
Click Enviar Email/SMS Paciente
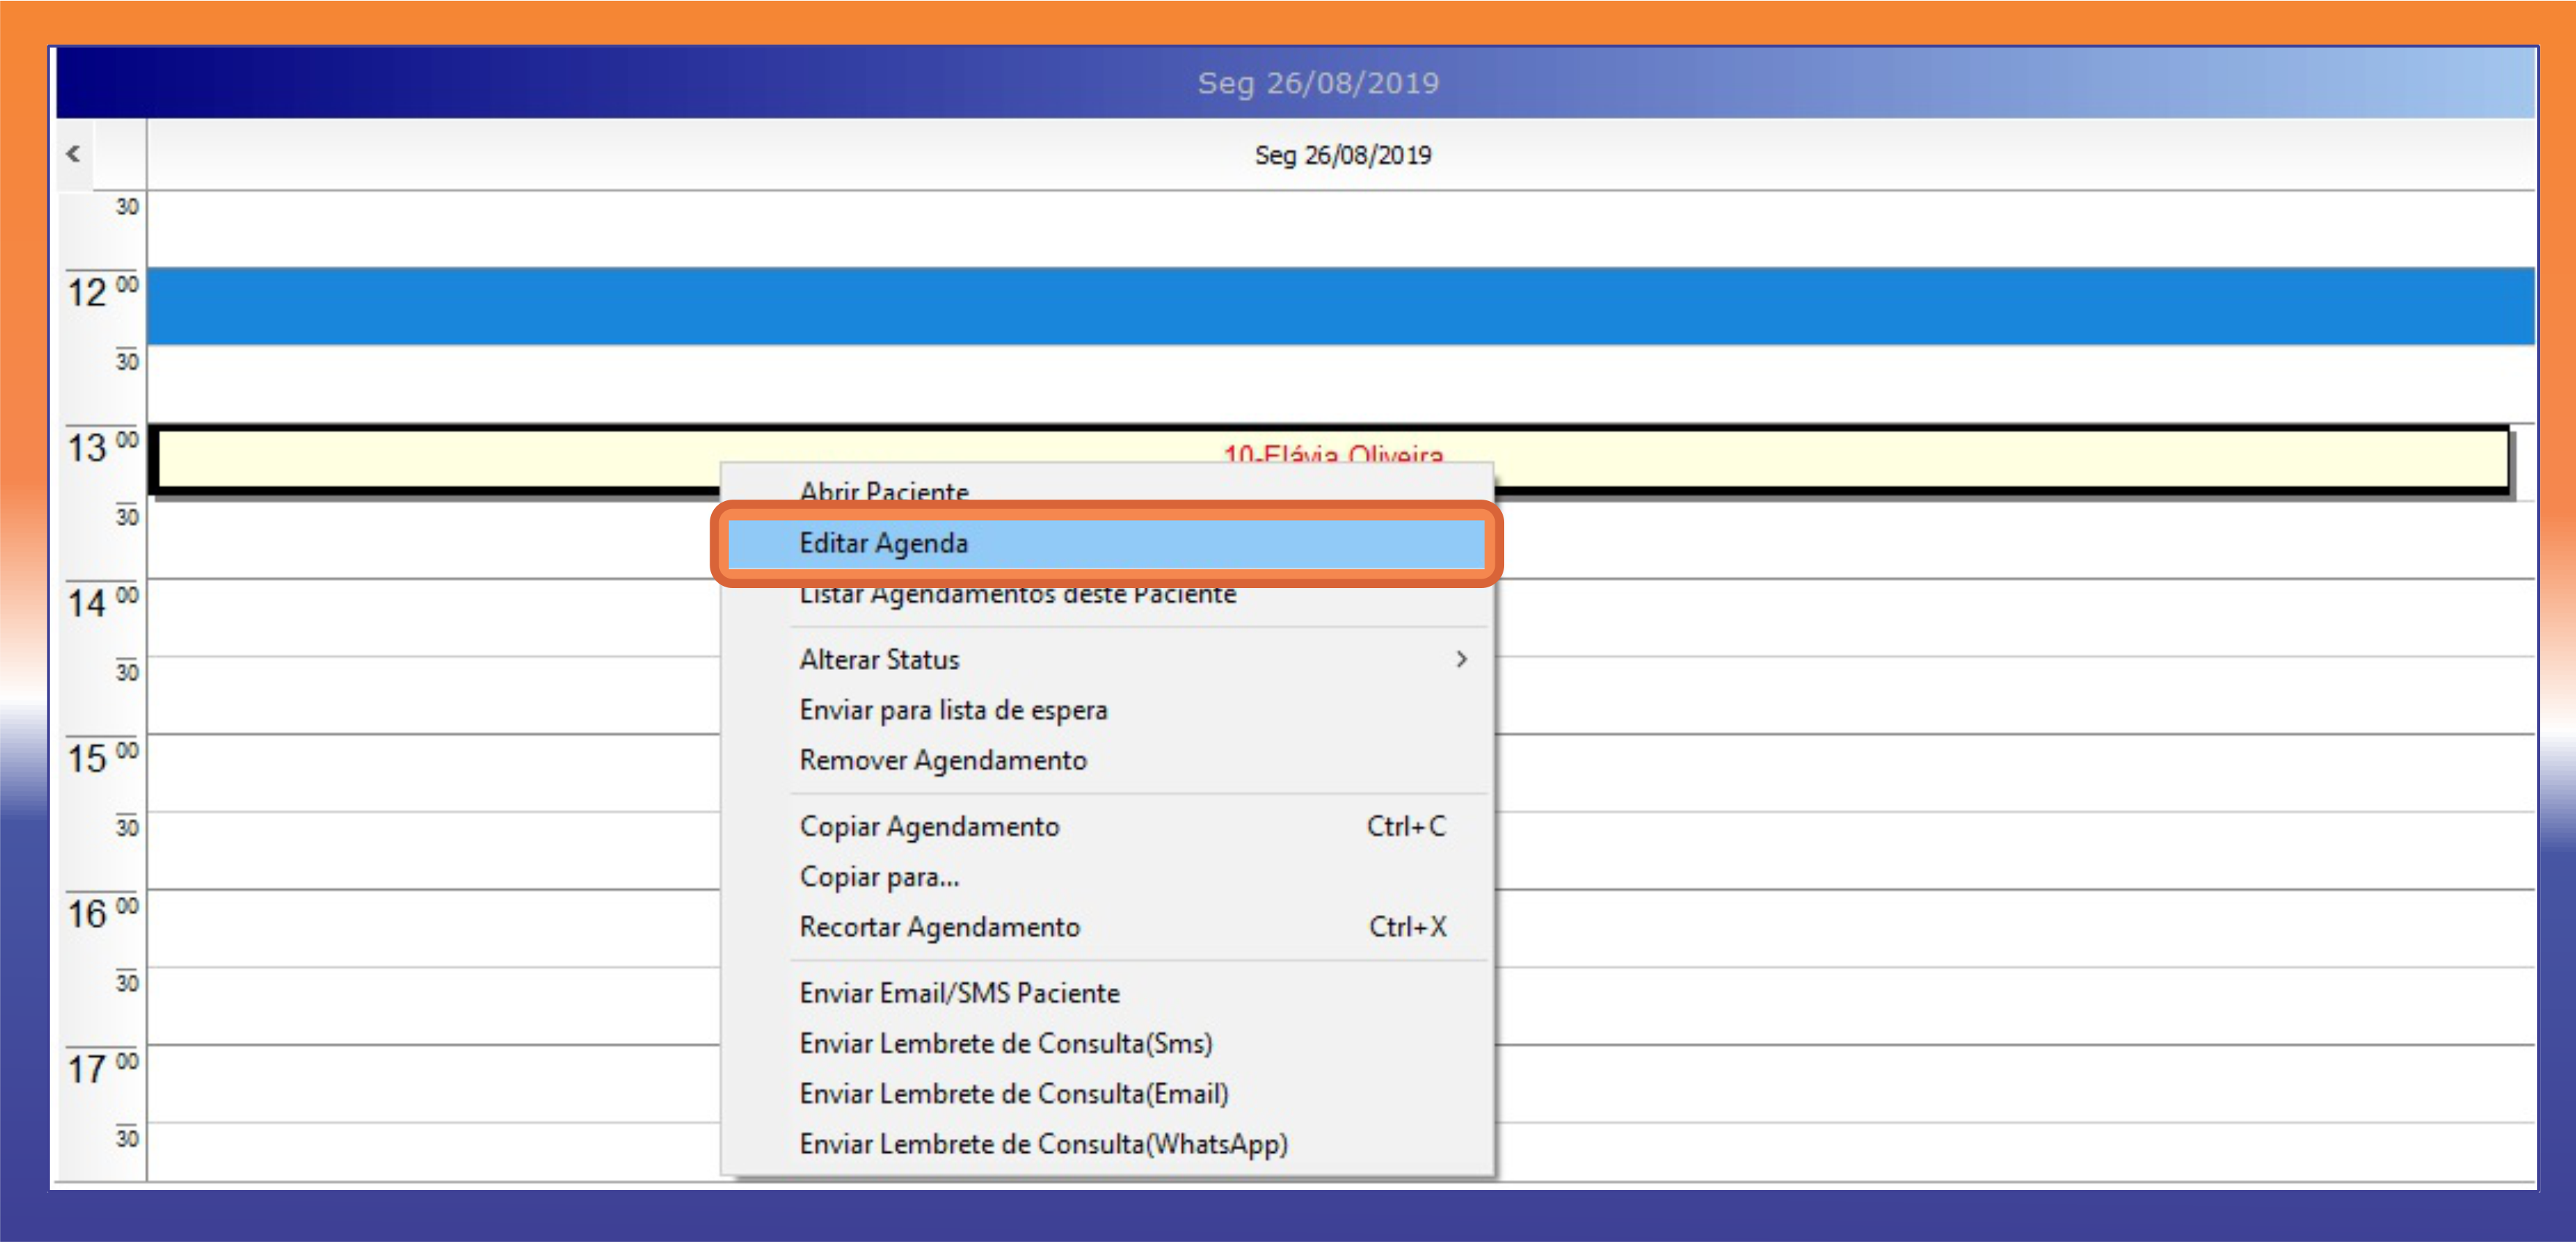pos(959,993)
